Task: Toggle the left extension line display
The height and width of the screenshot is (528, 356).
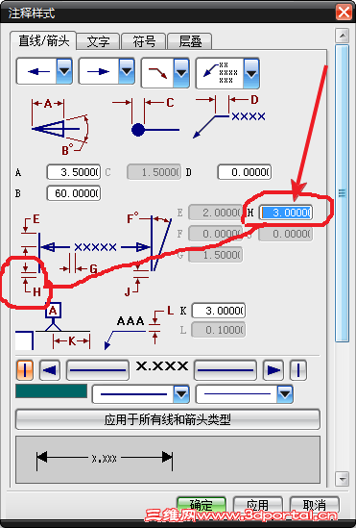Action: click(25, 370)
